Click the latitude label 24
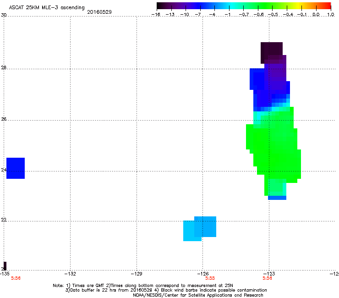 click(x=4, y=170)
